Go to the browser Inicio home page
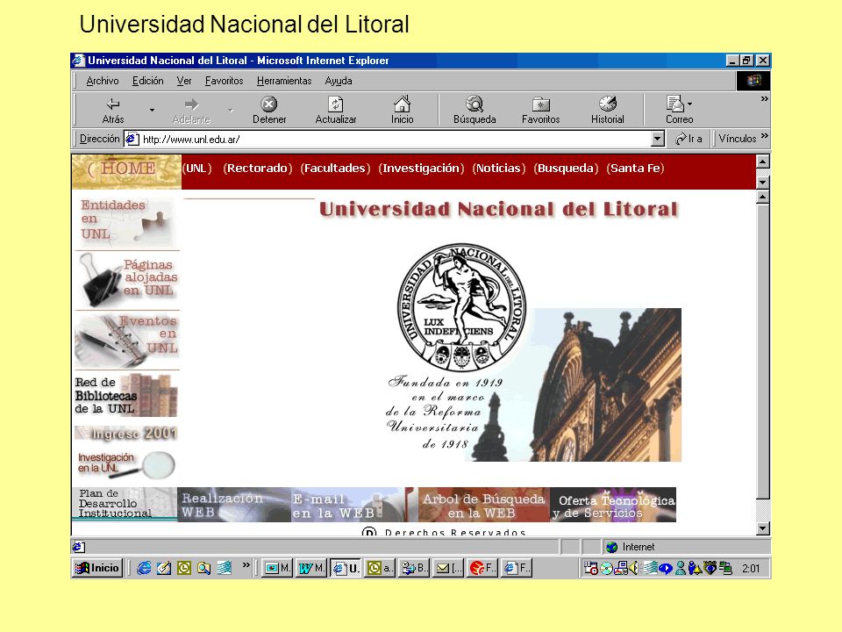This screenshot has height=632, width=842. pyautogui.click(x=403, y=111)
